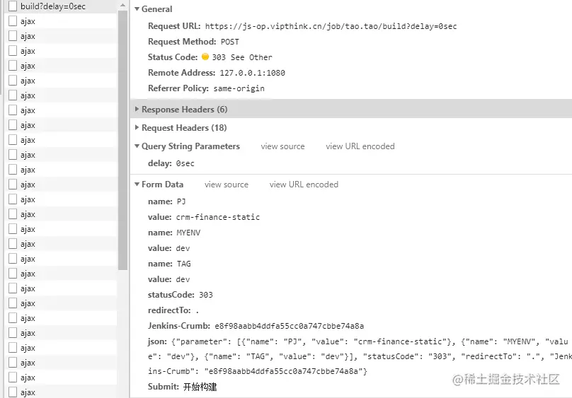The image size is (572, 398).
Task: Collapse the Form Data section
Action: pyautogui.click(x=137, y=185)
